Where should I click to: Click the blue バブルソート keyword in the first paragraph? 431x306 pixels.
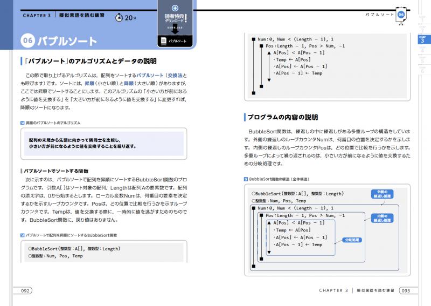pyautogui.click(x=150, y=76)
